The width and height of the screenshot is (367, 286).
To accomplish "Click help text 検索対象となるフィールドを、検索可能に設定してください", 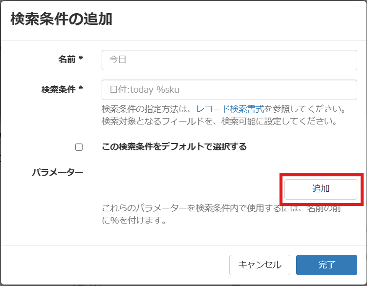I will pos(219,121).
